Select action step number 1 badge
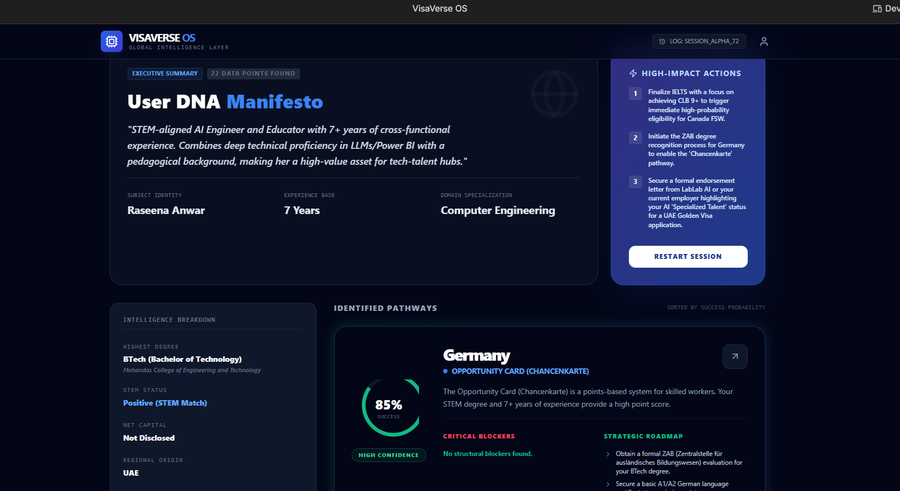 point(635,94)
